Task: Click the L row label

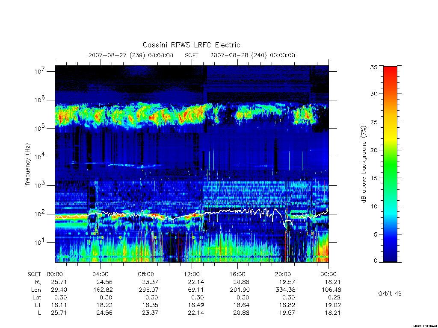Action: coord(39,313)
